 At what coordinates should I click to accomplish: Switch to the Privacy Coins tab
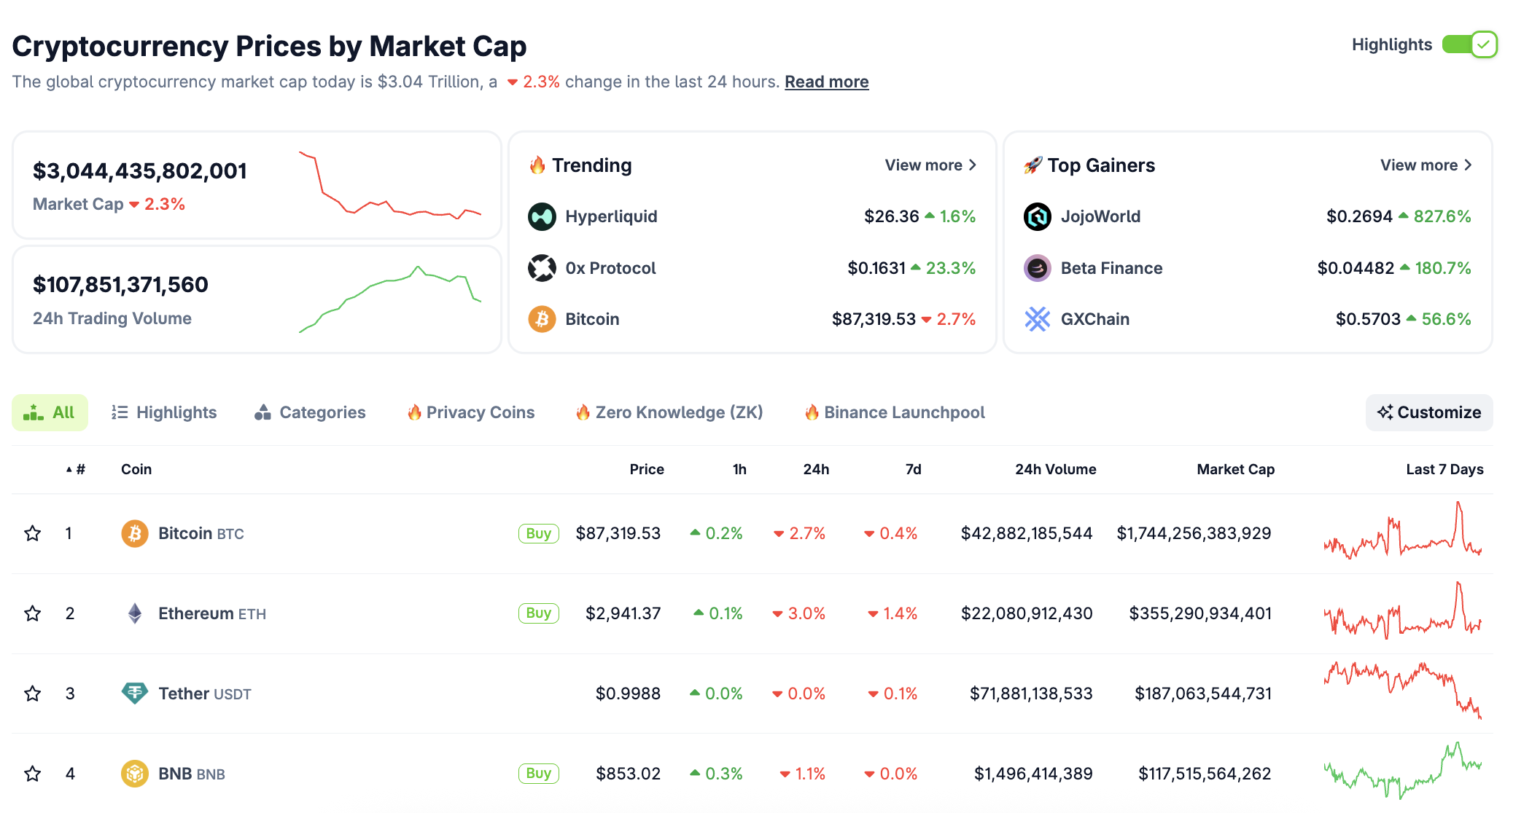(x=470, y=412)
